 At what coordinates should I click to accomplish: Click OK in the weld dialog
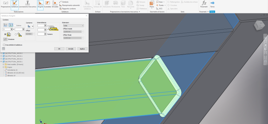(x=59, y=49)
